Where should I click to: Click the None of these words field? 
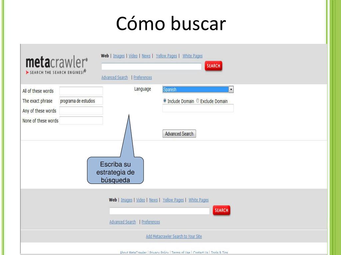(81, 121)
